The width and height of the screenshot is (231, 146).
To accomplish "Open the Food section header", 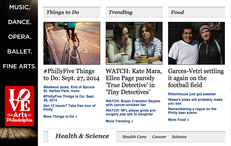I will [x=177, y=12].
